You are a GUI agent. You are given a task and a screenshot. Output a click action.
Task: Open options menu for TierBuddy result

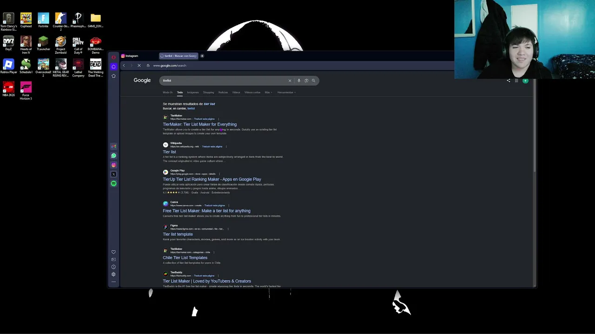pos(218,276)
